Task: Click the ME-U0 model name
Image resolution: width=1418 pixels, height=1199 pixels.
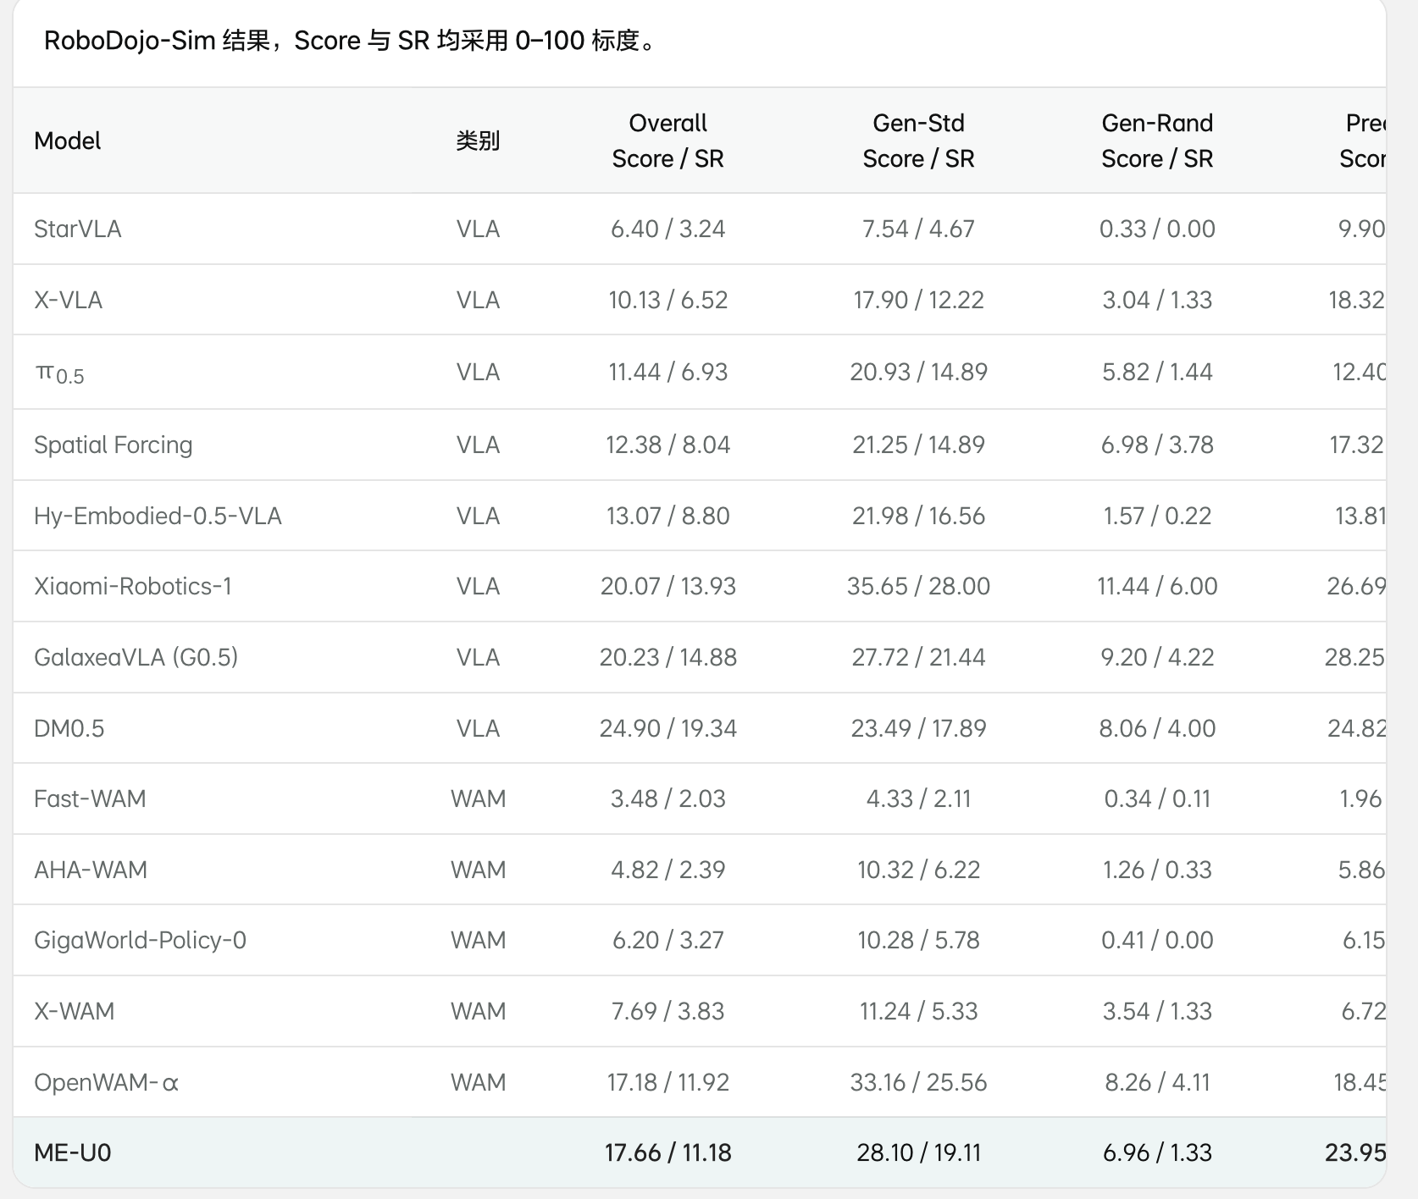Action: [x=72, y=1152]
